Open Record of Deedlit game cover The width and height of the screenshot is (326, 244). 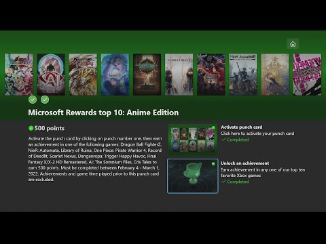(275, 75)
